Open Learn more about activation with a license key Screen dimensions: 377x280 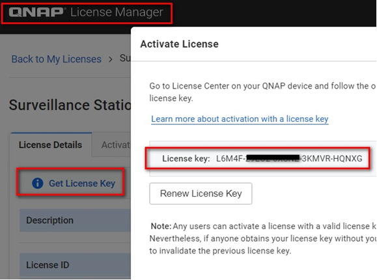click(x=240, y=119)
